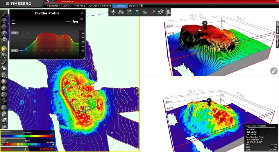The height and width of the screenshot is (152, 279).
Task: Expand the PLANNING side panel
Action: pos(277,42)
